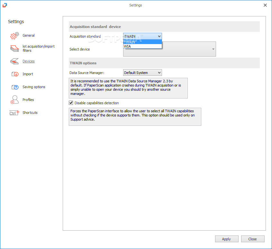This screenshot has height=249, width=272.
Task: Click the lot acquisition/import filters stack icon
Action: tap(14, 48)
